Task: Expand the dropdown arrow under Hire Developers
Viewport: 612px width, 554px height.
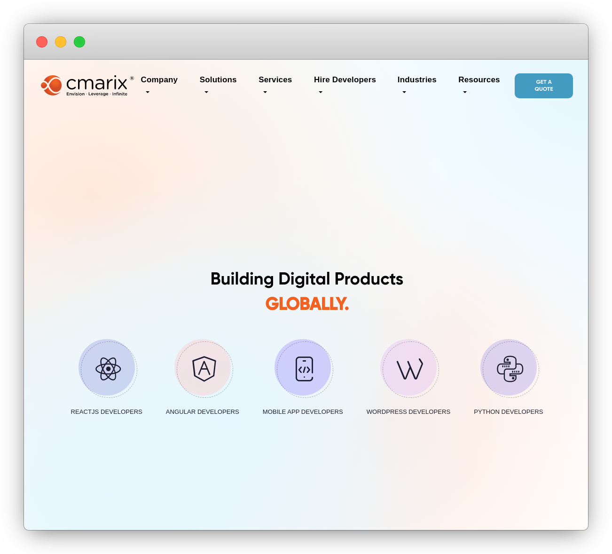Action: (x=321, y=92)
